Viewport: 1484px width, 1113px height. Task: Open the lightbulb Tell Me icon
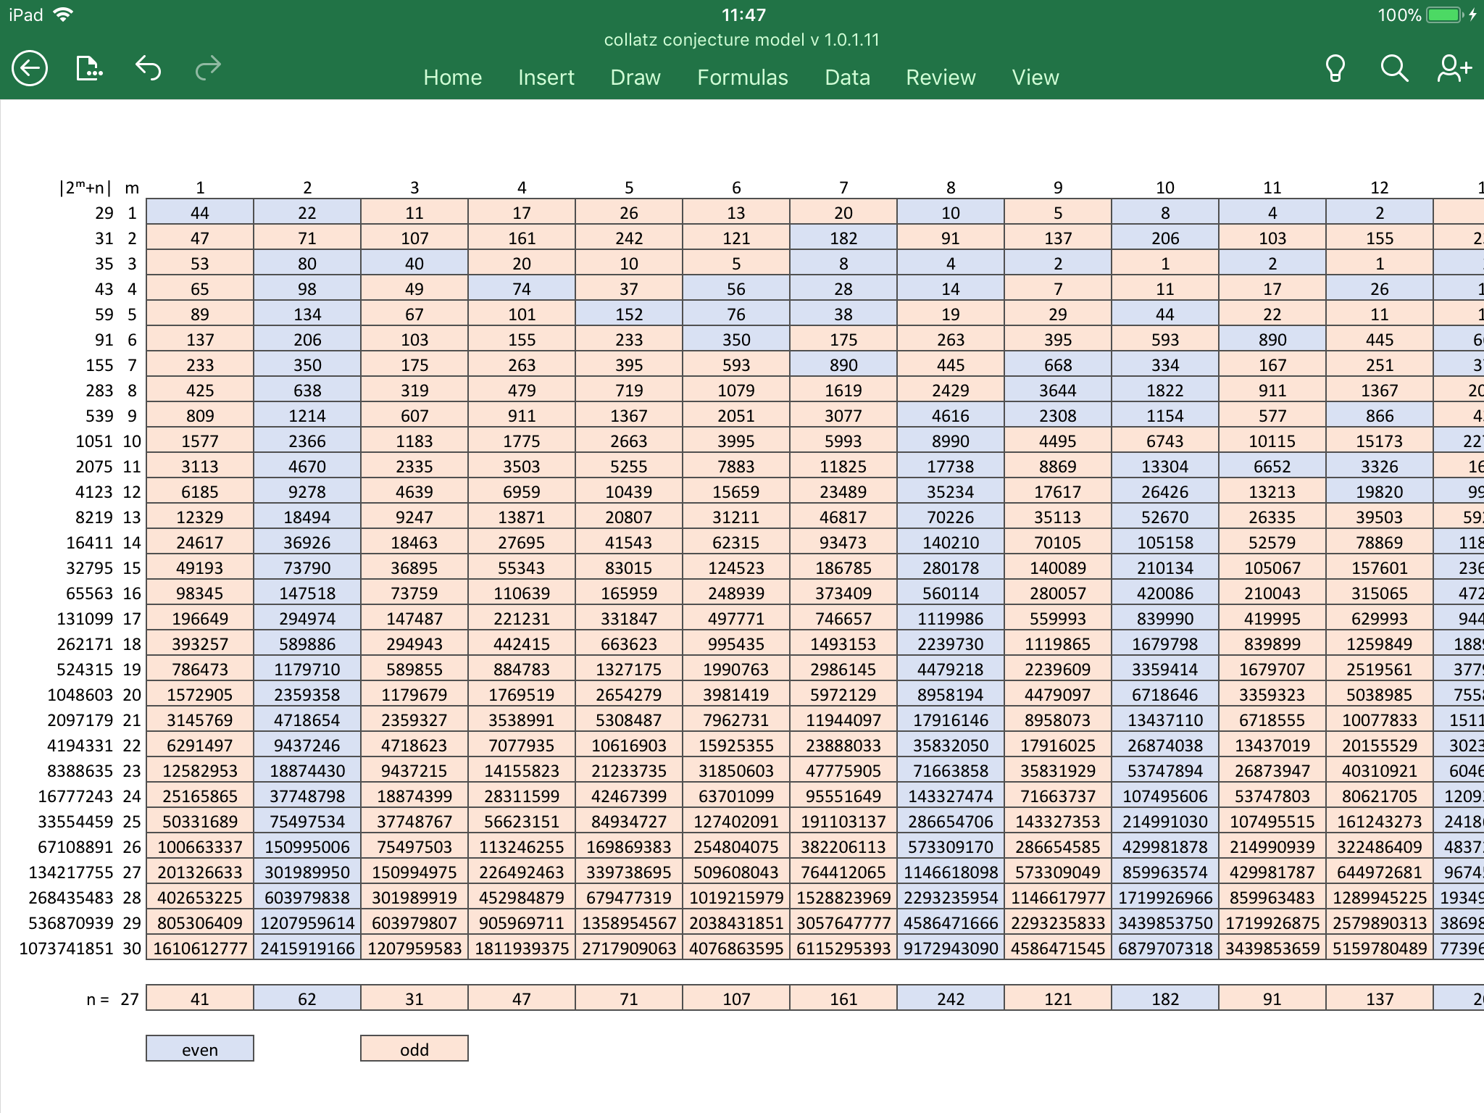(1335, 69)
